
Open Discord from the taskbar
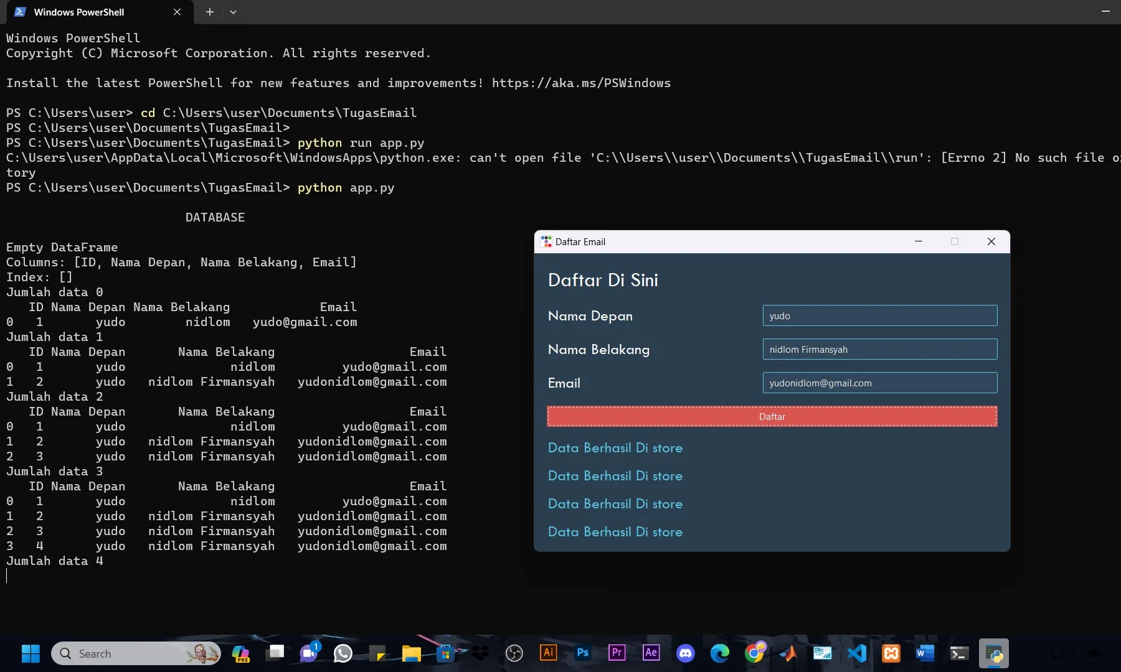(685, 653)
